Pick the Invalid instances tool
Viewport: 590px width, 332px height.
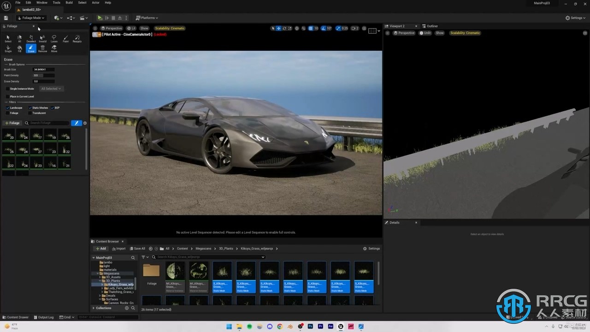[x=42, y=39]
